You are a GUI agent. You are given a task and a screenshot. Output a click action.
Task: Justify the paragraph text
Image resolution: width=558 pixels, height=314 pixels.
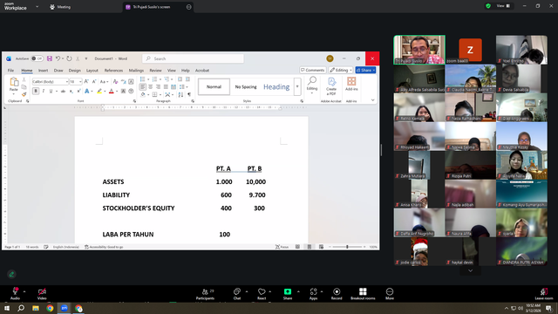tap(166, 87)
